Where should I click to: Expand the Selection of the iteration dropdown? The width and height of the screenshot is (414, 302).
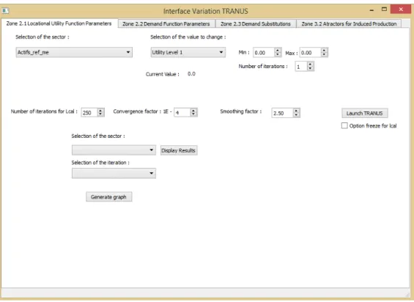tap(114, 173)
